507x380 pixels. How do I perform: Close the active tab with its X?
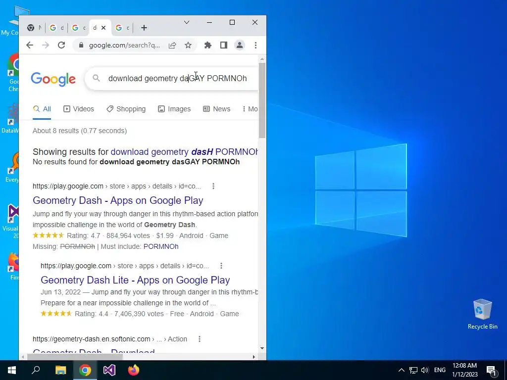coord(103,28)
